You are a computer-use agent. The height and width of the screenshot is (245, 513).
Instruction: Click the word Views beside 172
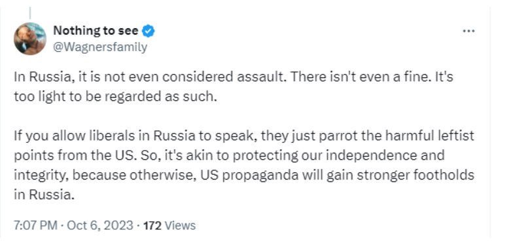pos(180,225)
